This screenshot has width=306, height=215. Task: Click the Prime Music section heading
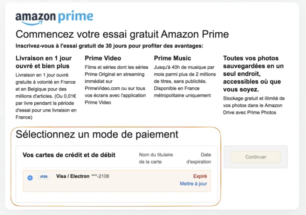pos(172,58)
